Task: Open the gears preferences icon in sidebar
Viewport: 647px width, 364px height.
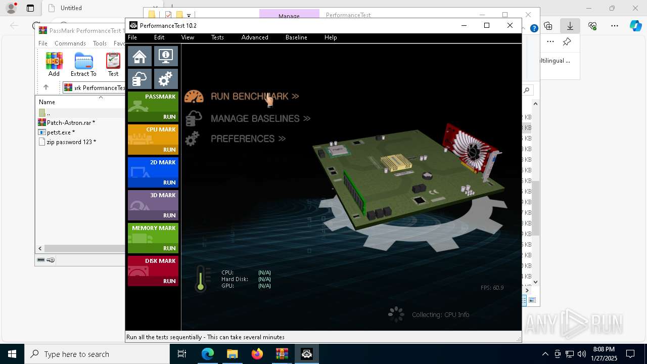Action: tap(166, 79)
